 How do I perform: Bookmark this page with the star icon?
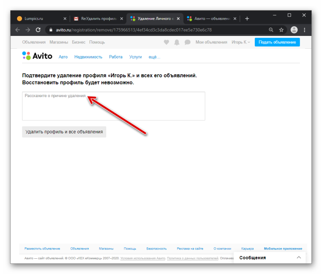[x=281, y=30]
